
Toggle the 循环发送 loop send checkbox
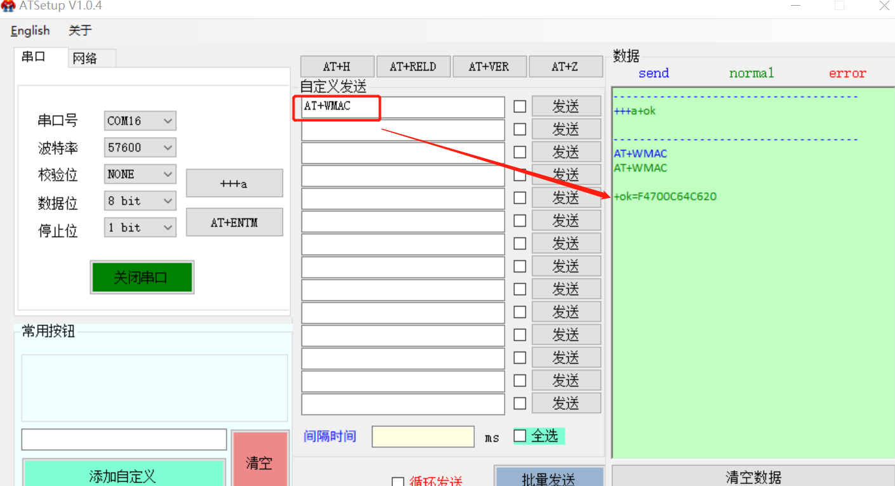(x=398, y=482)
